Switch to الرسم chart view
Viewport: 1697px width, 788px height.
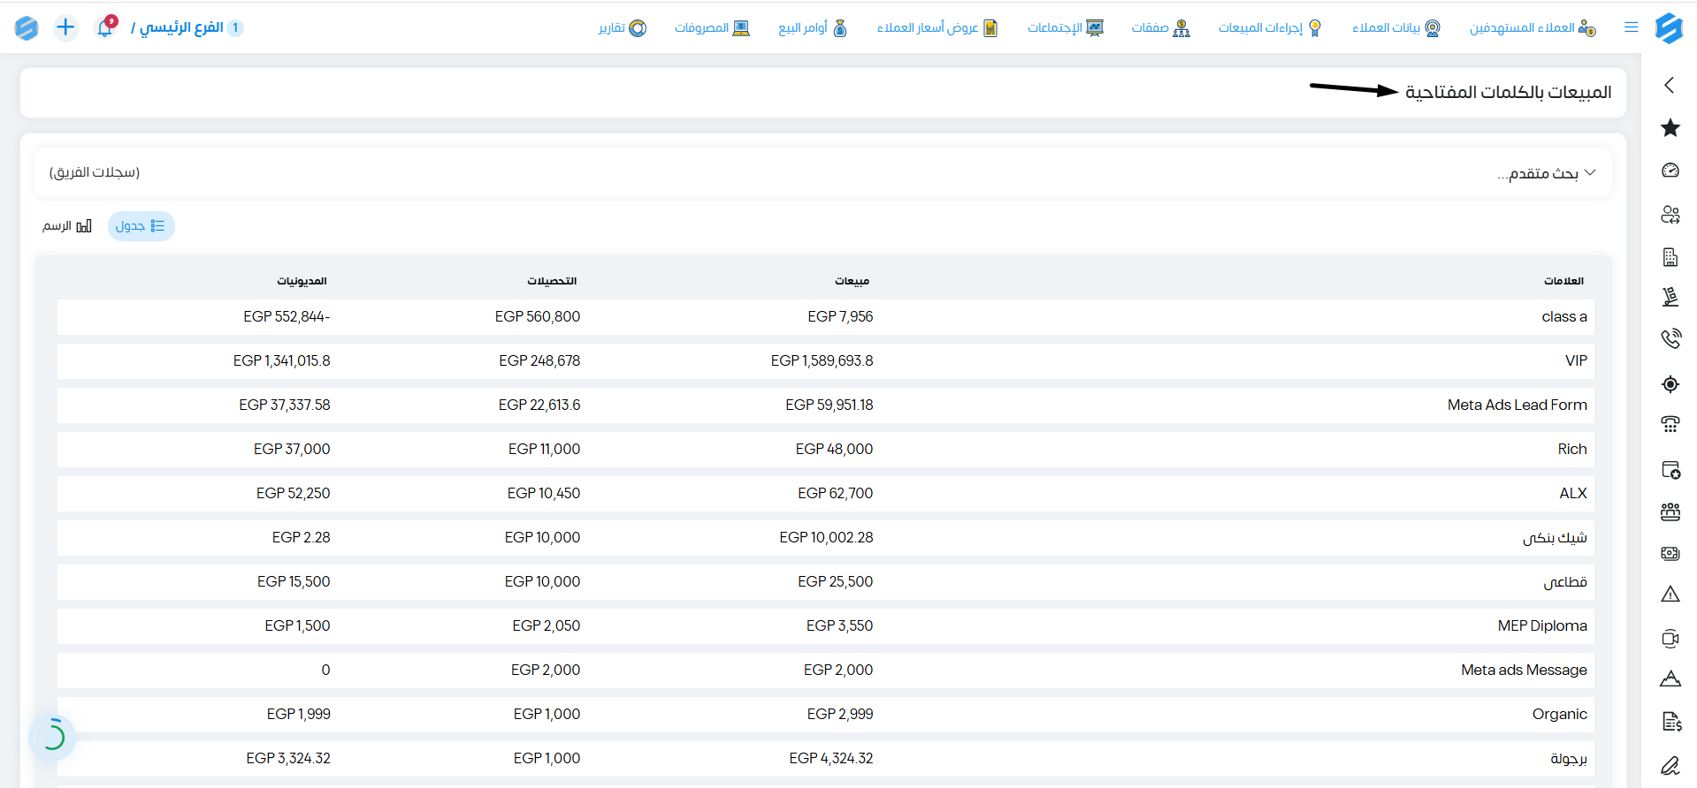pos(67,226)
